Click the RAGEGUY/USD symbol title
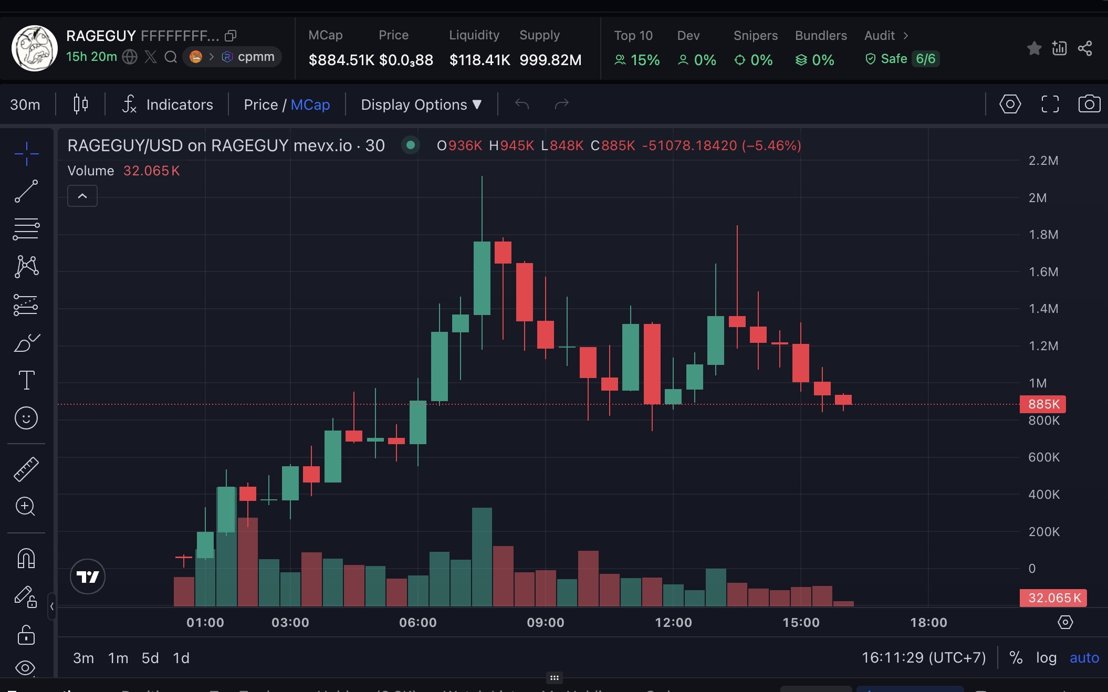 [x=226, y=145]
